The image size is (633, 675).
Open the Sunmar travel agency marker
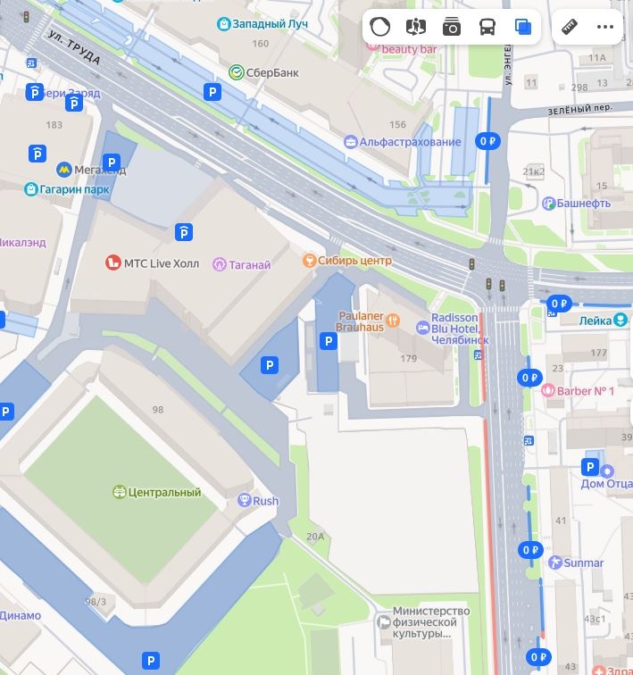pyautogui.click(x=555, y=562)
